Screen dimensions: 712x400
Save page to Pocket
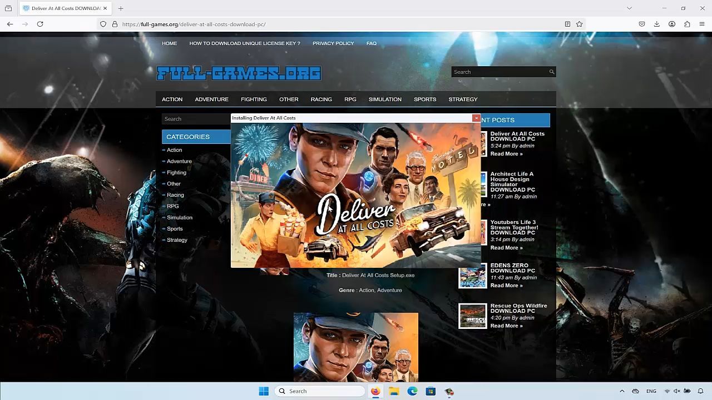[641, 24]
